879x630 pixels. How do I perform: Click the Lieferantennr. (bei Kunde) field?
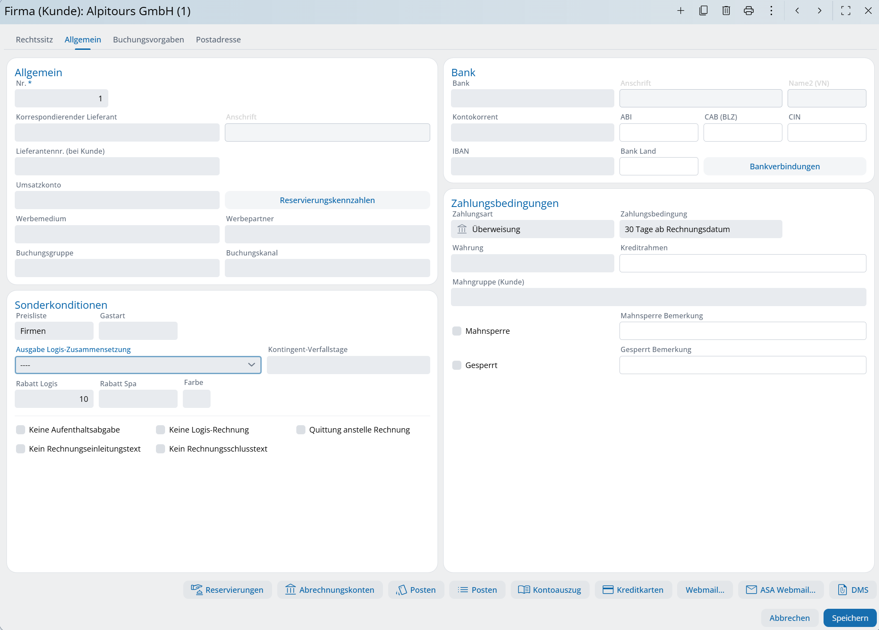tap(117, 166)
